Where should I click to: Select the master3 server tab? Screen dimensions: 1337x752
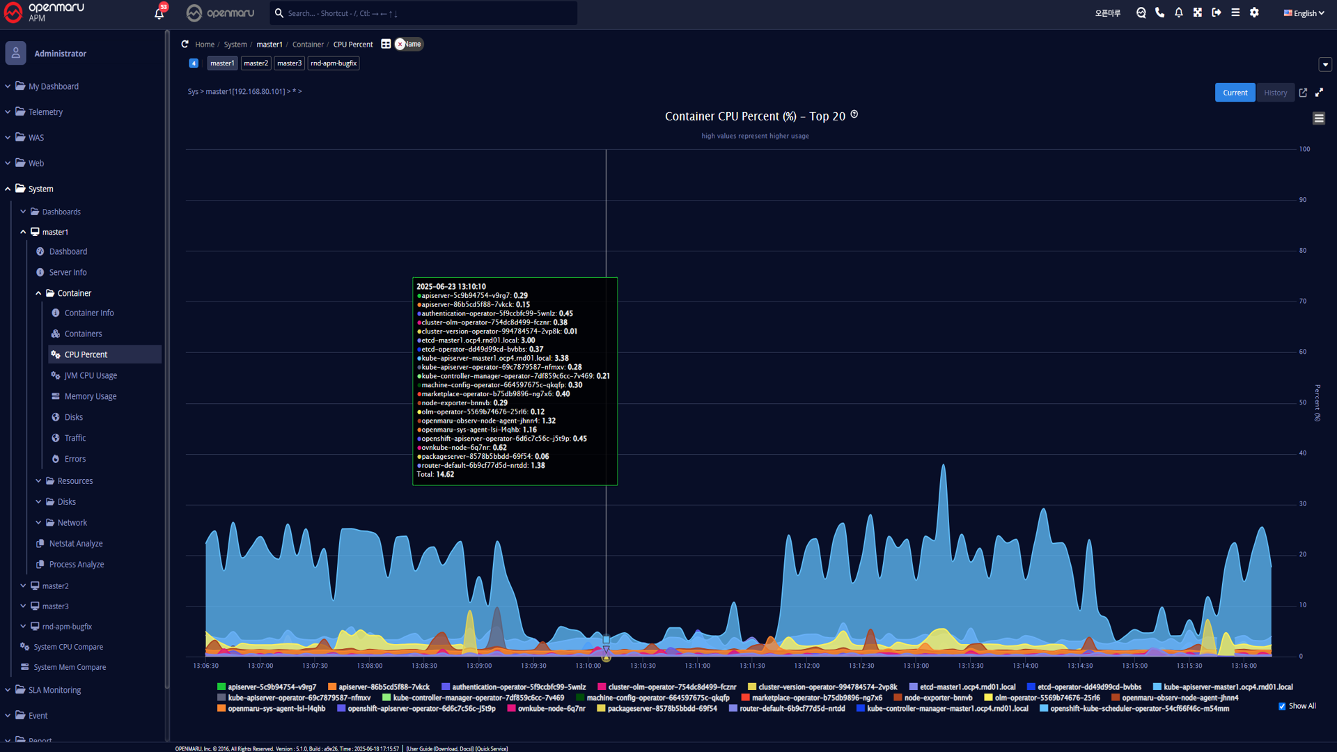289,63
